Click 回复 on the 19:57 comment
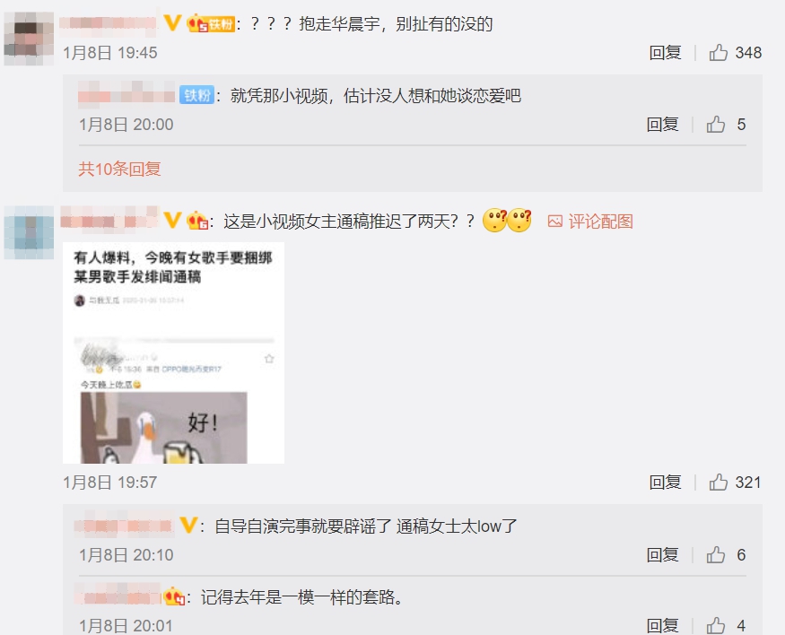This screenshot has height=635, width=785. 665,482
